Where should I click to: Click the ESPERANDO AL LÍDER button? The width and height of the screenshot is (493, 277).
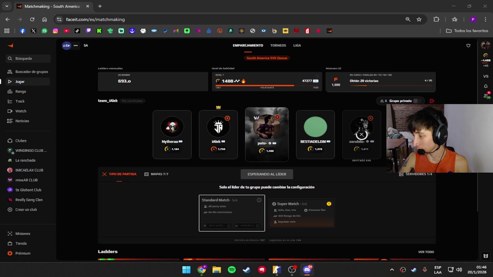point(267,174)
